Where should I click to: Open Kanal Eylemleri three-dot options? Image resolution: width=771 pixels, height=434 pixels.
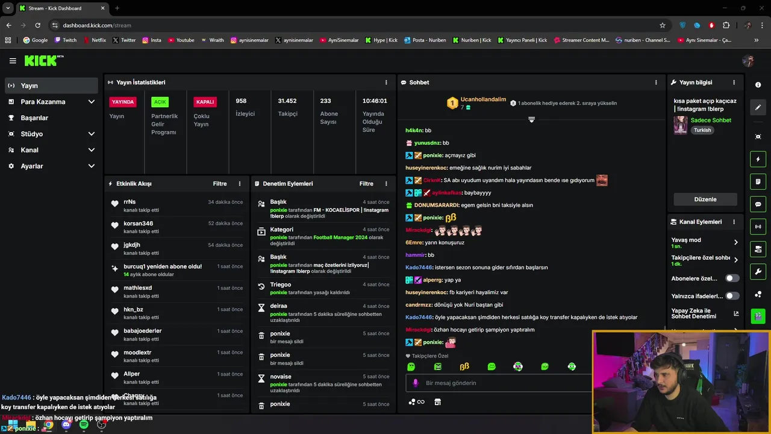[734, 222]
